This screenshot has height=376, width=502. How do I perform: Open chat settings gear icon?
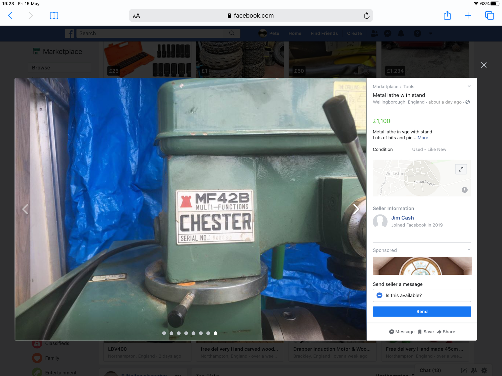[x=484, y=370]
